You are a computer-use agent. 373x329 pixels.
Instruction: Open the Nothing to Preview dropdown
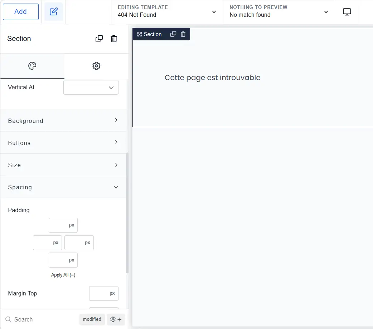tap(279, 12)
